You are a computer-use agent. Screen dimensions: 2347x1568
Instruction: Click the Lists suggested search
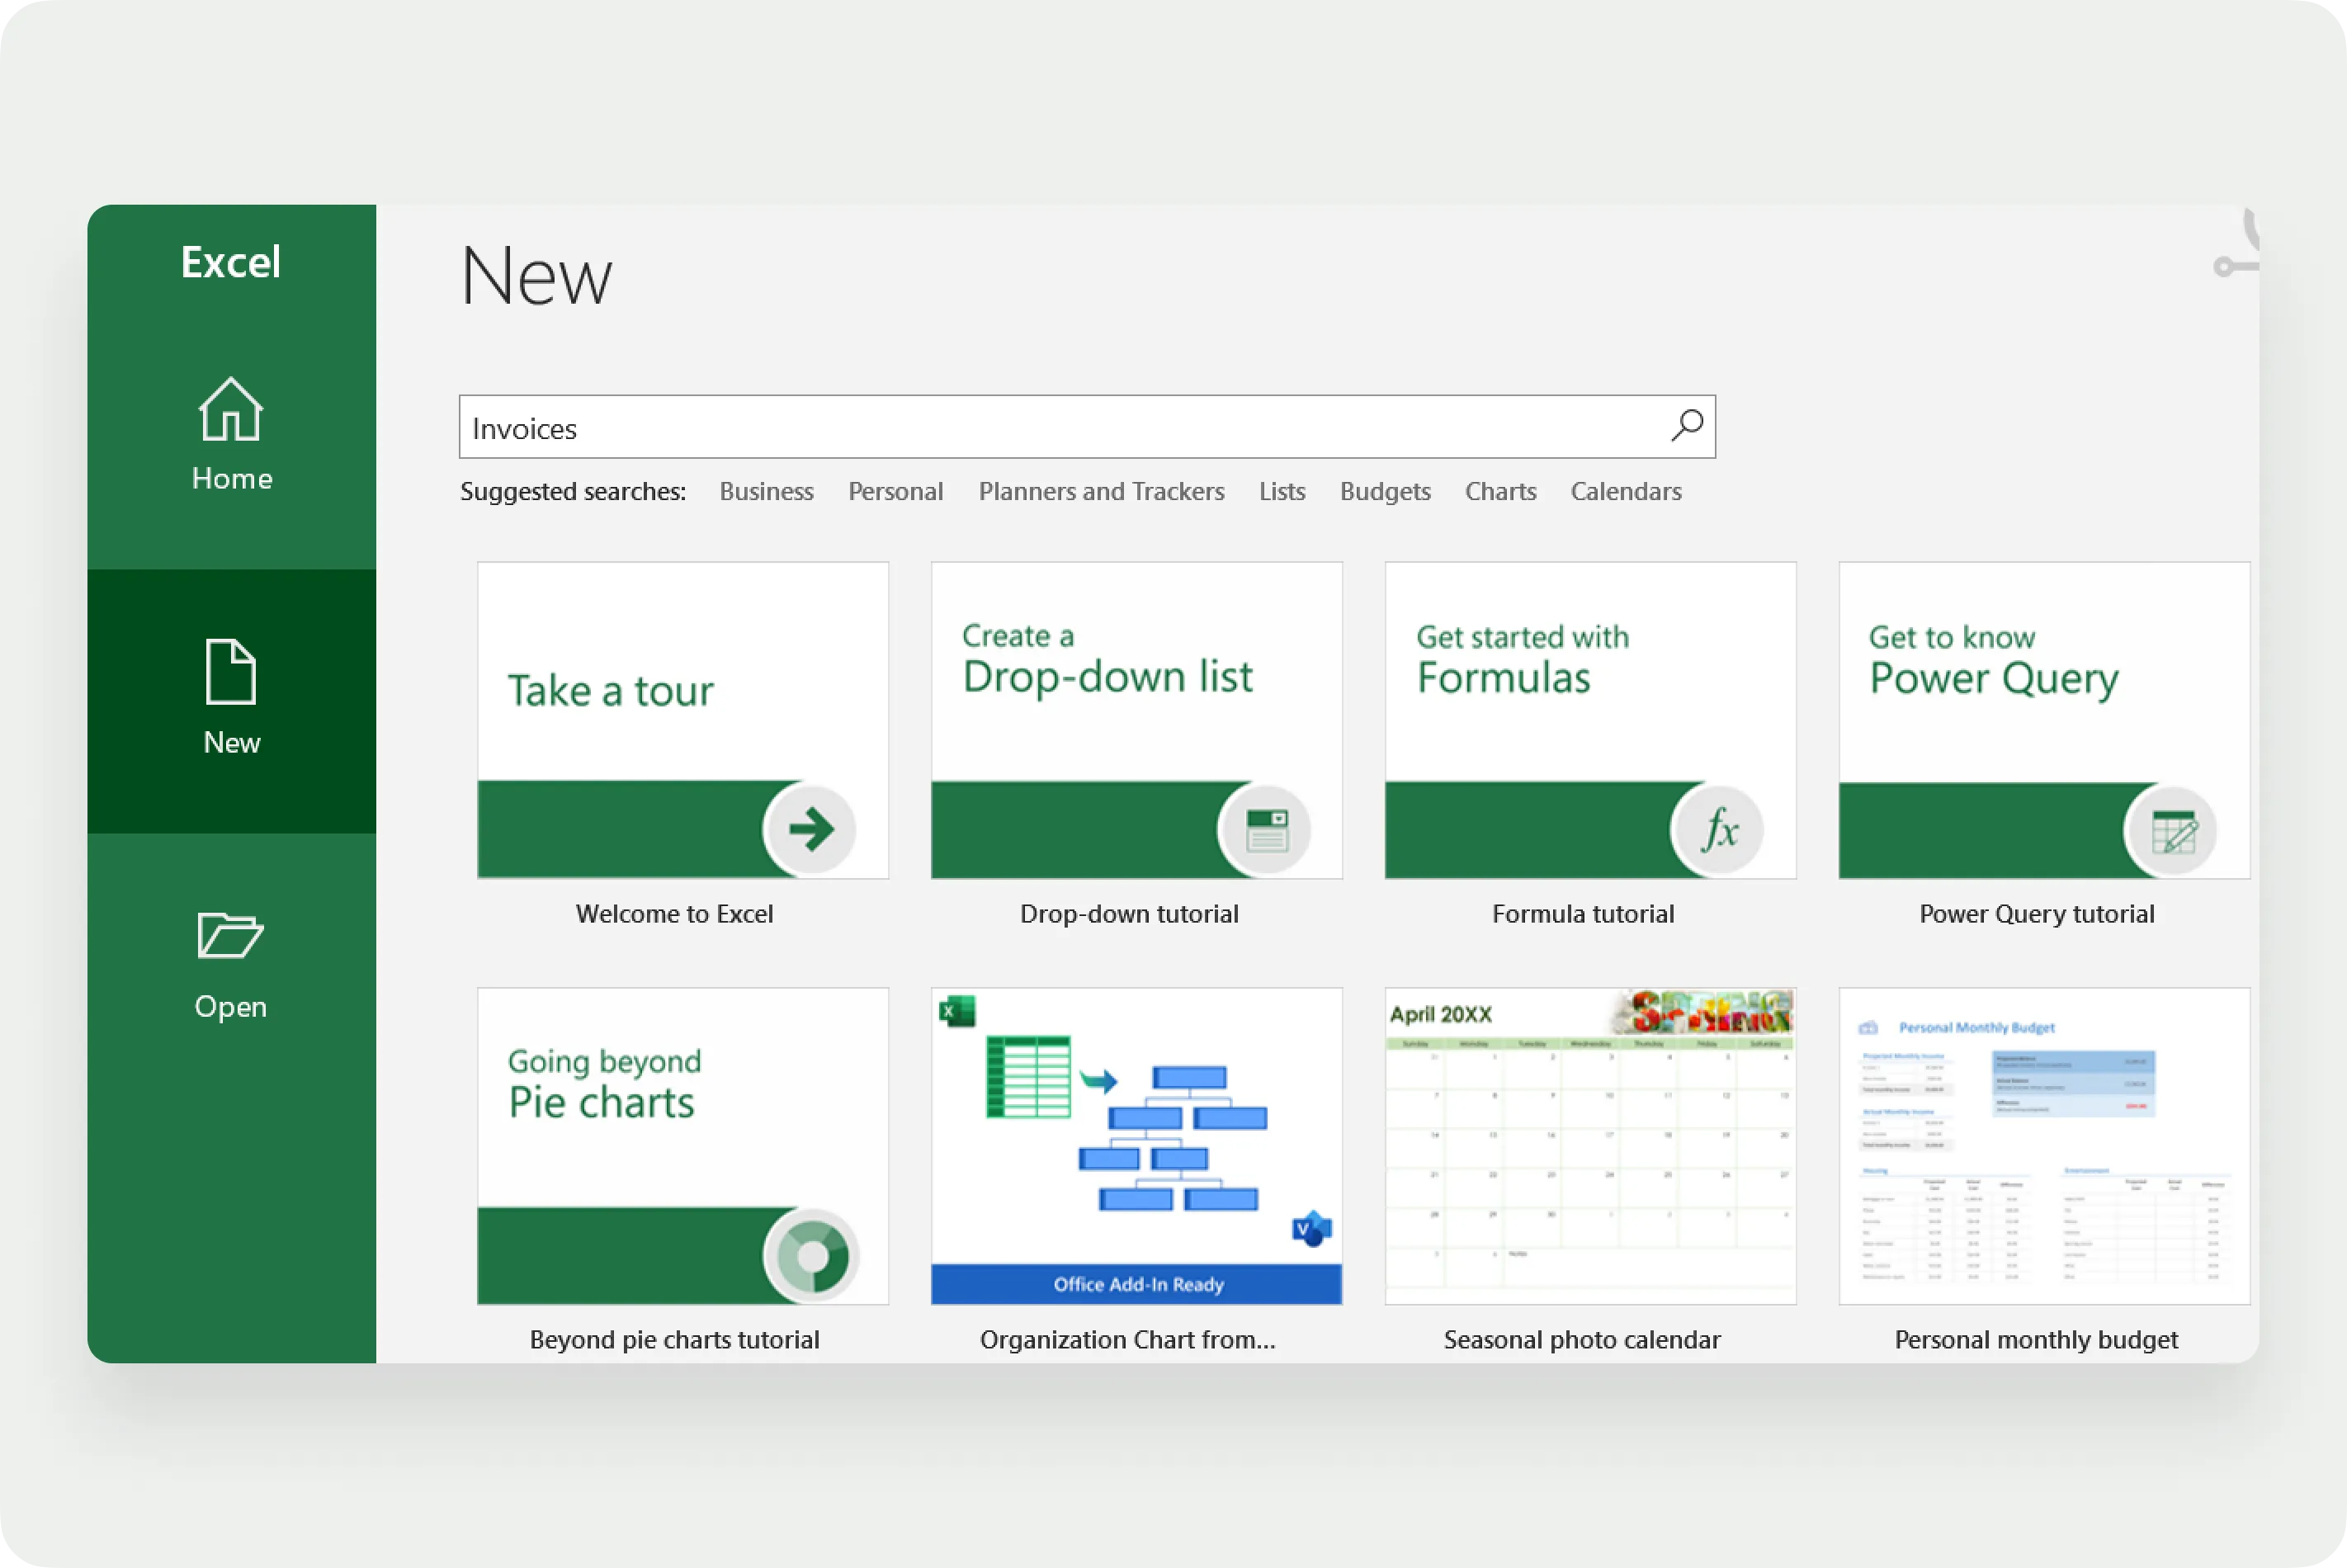pos(1282,492)
